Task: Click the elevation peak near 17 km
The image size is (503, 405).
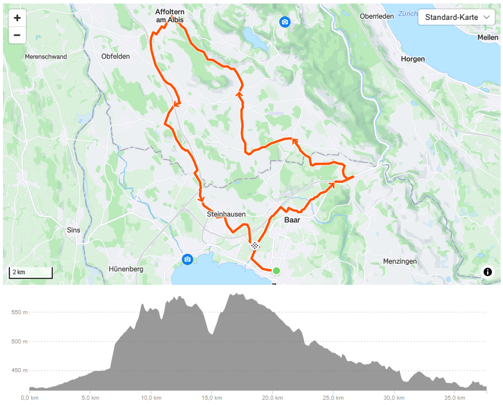Action: 236,294
